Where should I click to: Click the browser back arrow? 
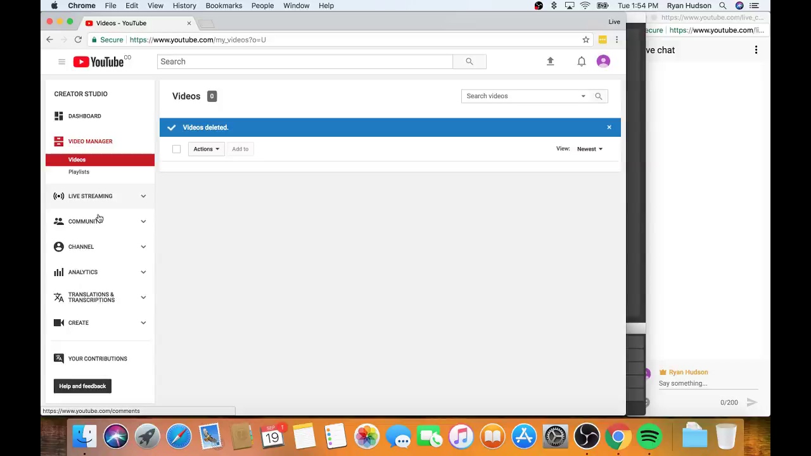[49, 40]
